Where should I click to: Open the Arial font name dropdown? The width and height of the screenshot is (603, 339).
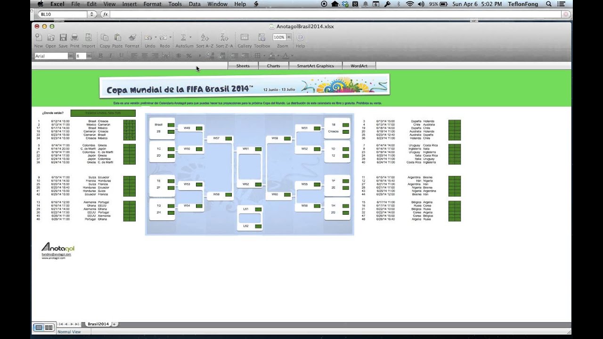pyautogui.click(x=71, y=56)
